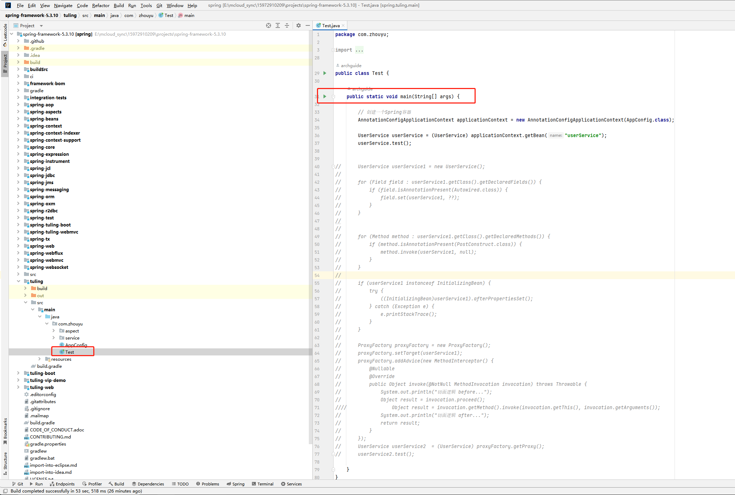Click the tuling breadcrumb

pyautogui.click(x=70, y=15)
